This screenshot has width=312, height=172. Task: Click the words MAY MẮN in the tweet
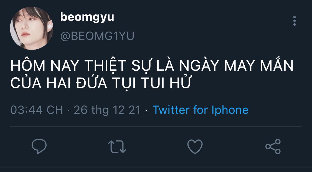(x=259, y=65)
